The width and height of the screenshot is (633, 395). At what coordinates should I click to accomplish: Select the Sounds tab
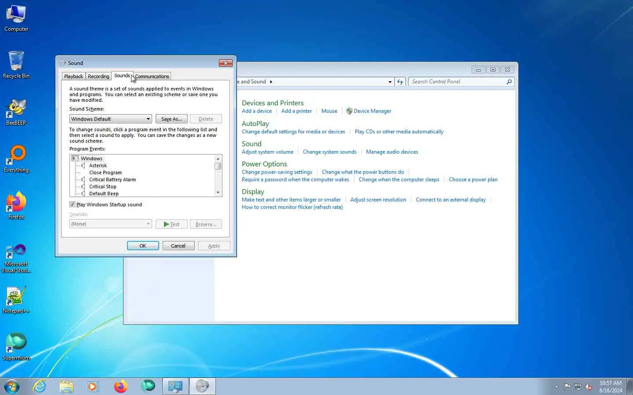point(122,75)
